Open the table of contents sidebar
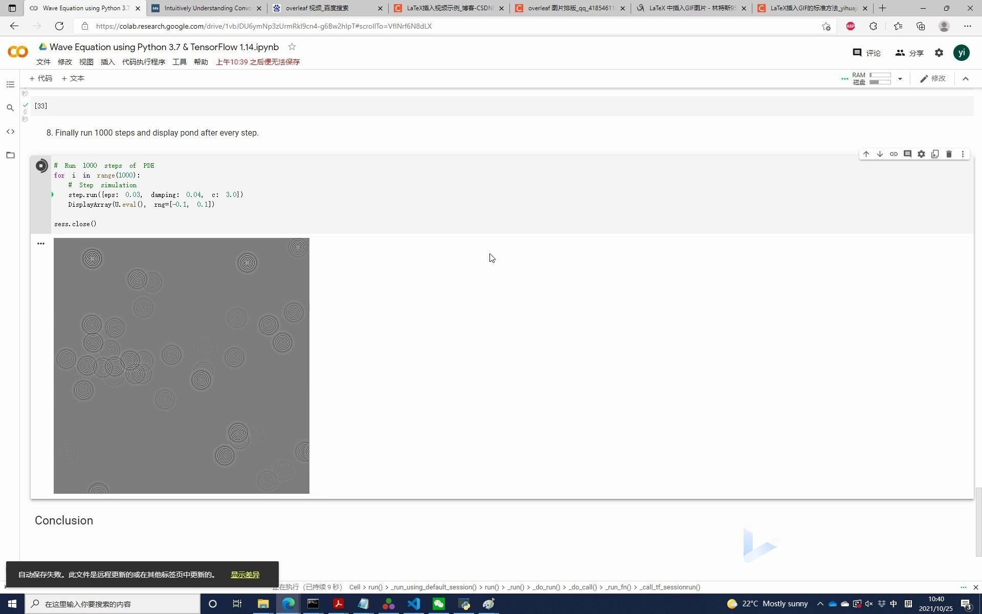982x614 pixels. (x=10, y=84)
